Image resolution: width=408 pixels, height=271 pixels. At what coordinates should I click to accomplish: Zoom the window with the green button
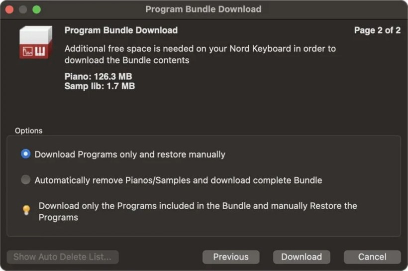[36, 9]
